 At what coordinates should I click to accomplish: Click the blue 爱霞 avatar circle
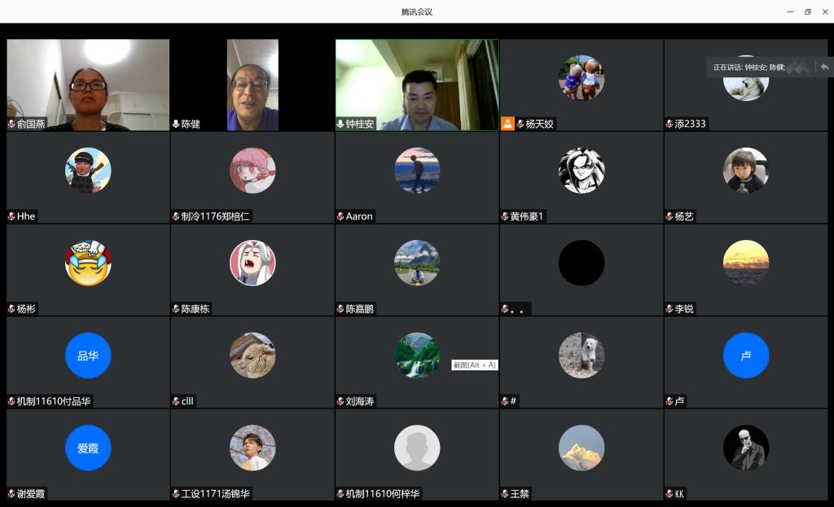click(x=88, y=448)
